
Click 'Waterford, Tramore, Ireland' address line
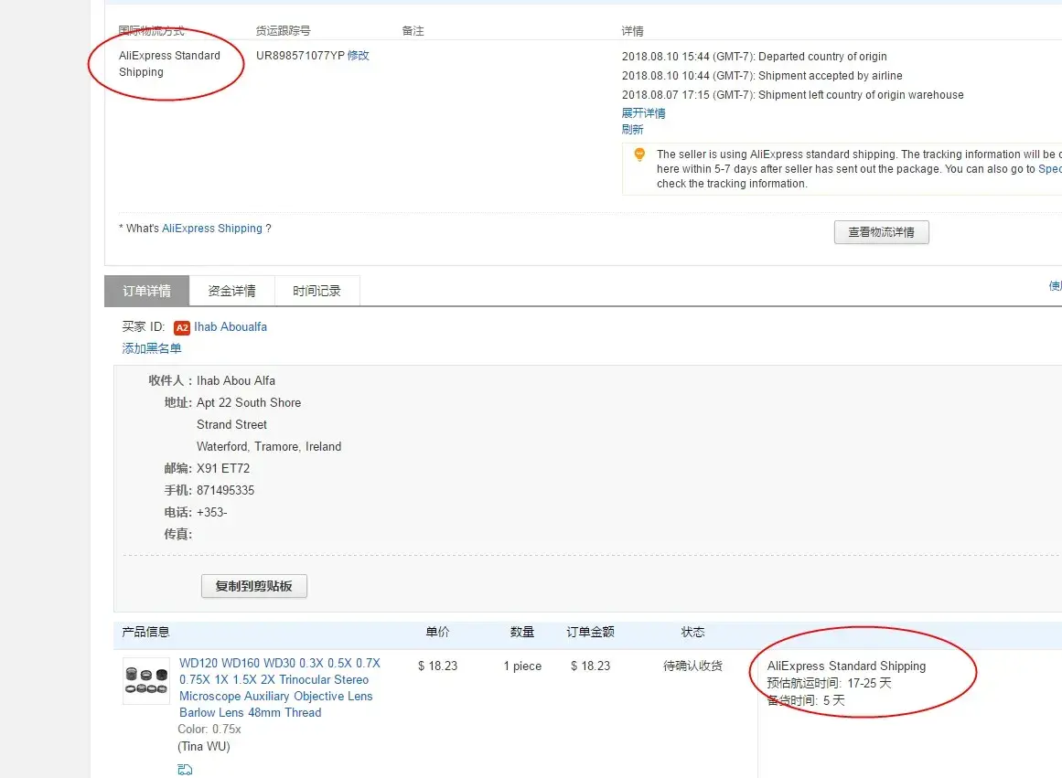[269, 447]
